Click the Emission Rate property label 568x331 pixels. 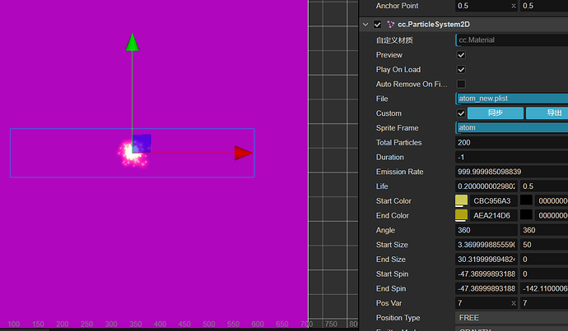pyautogui.click(x=399, y=172)
